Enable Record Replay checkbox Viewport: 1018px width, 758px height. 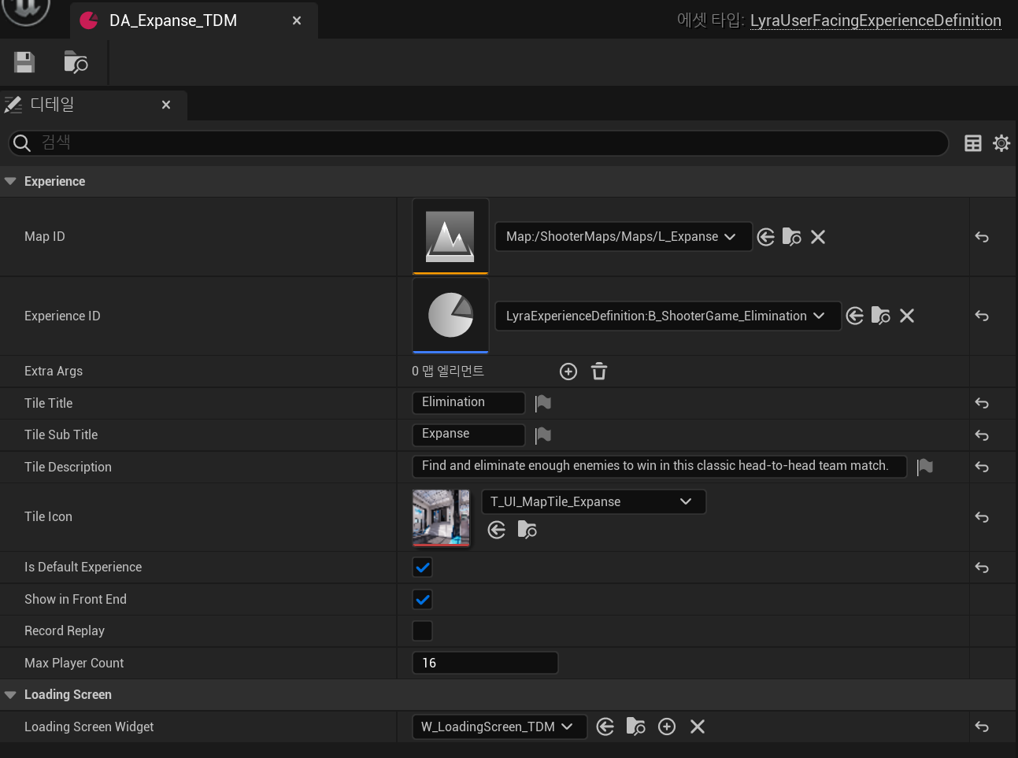pyautogui.click(x=423, y=631)
